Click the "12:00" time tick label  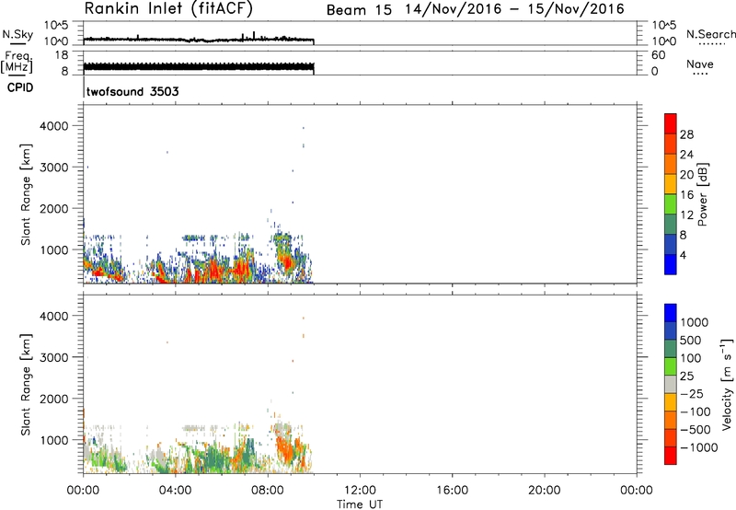pos(360,491)
